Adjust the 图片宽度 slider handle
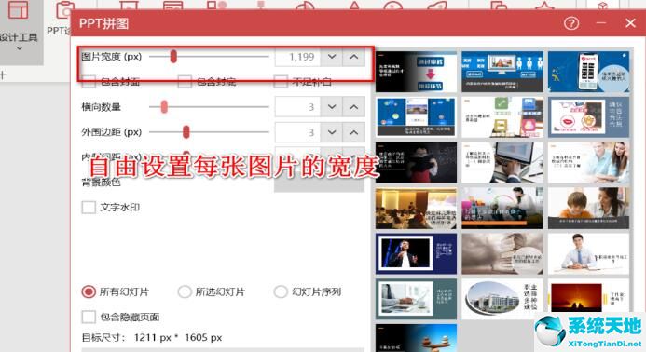 click(173, 57)
